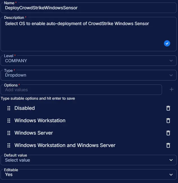Remove the Windows Workstation option via trash icon
This screenshot has width=178, height=183.
[x=168, y=120]
